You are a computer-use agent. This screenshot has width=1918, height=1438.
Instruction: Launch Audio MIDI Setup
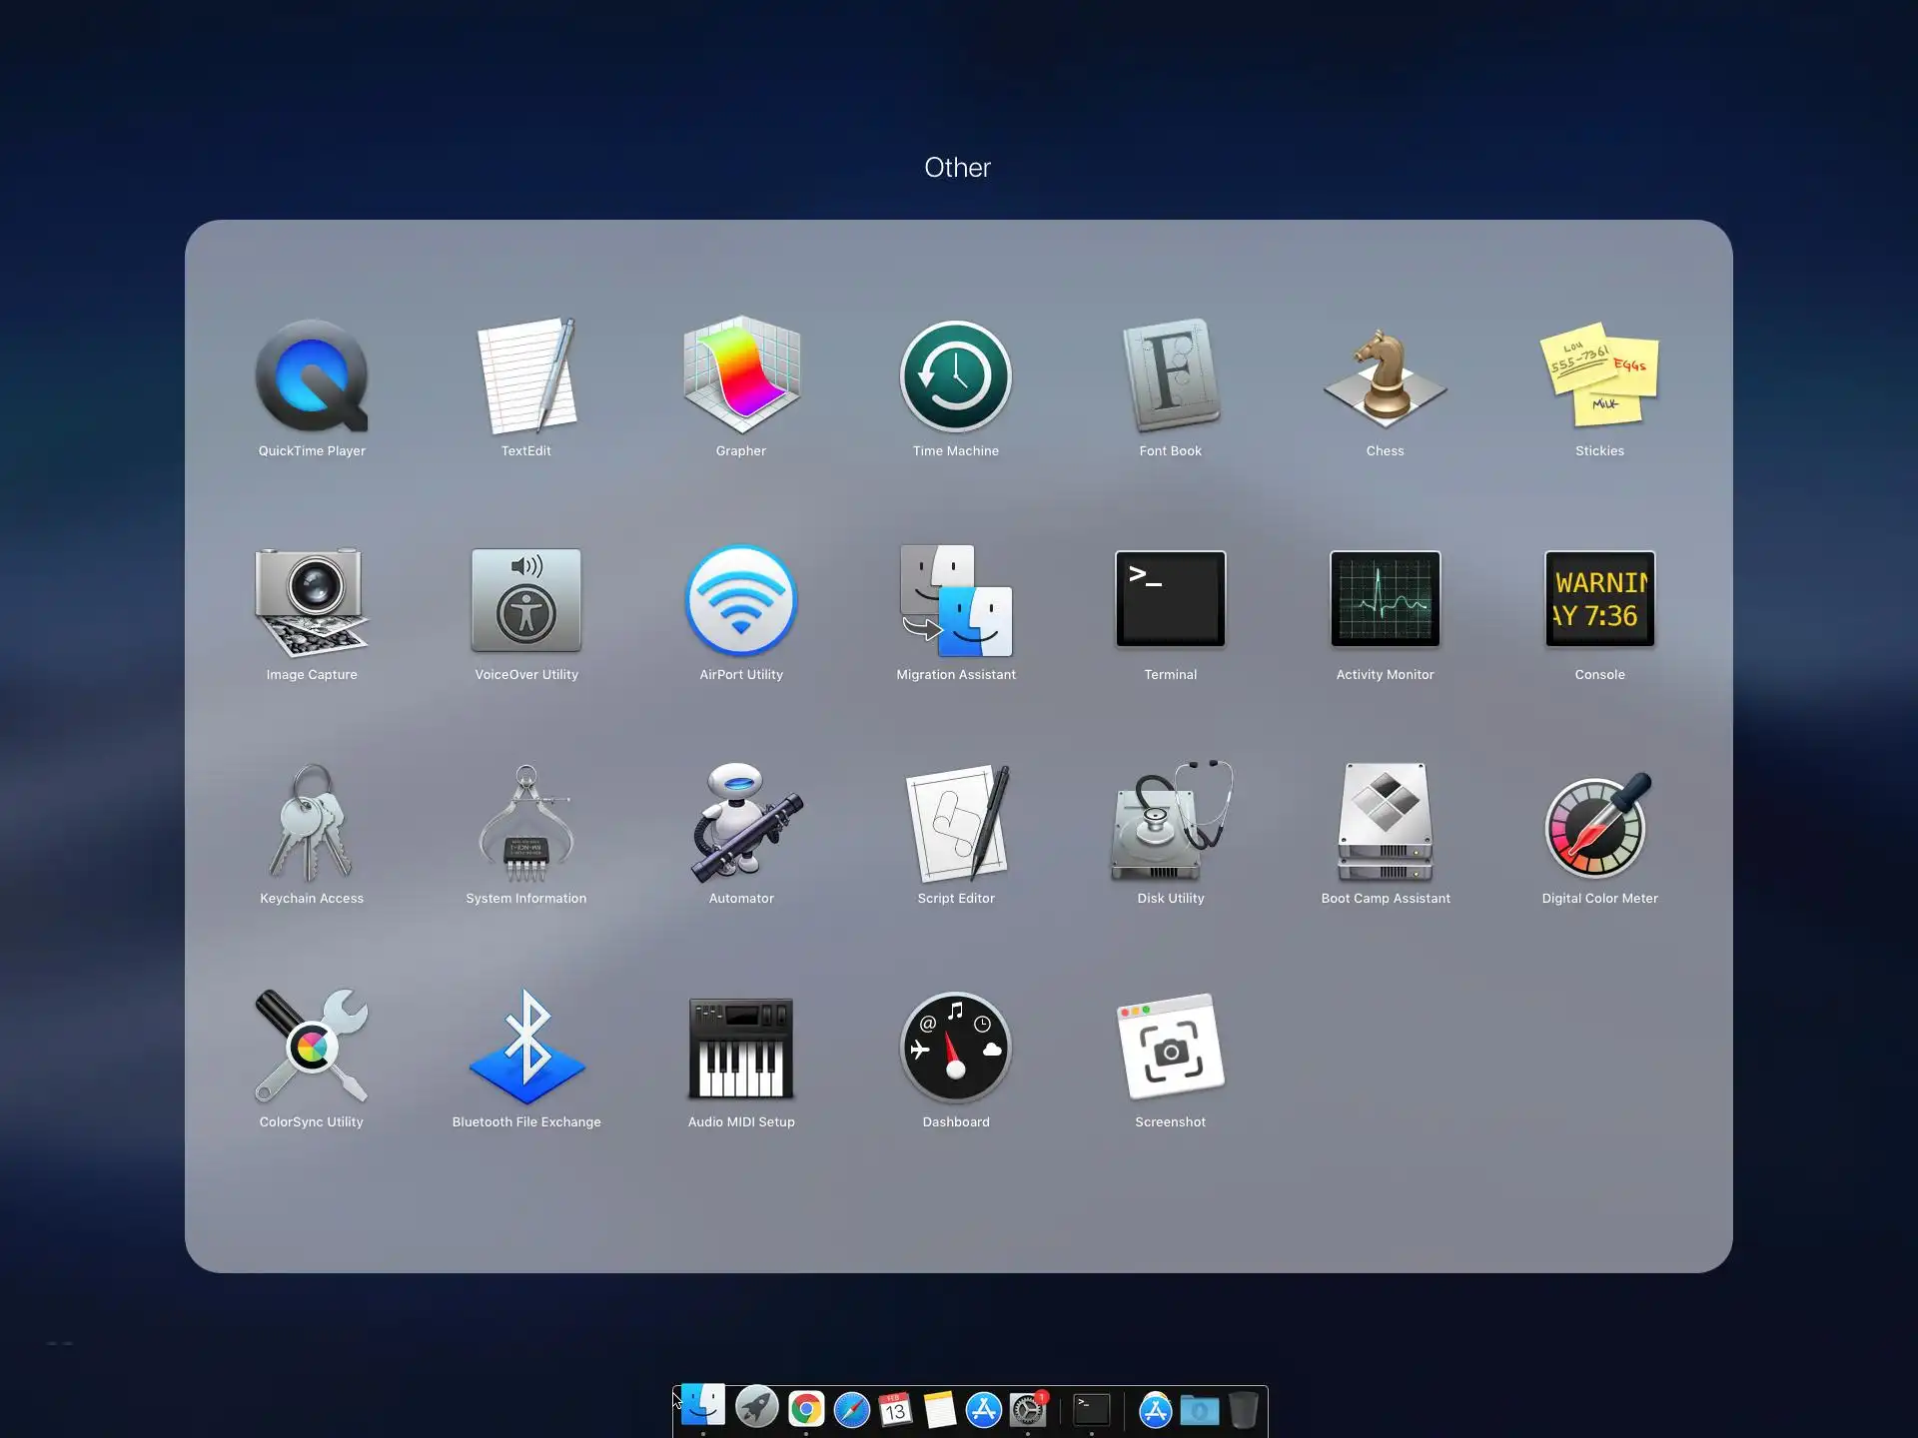[x=741, y=1049]
